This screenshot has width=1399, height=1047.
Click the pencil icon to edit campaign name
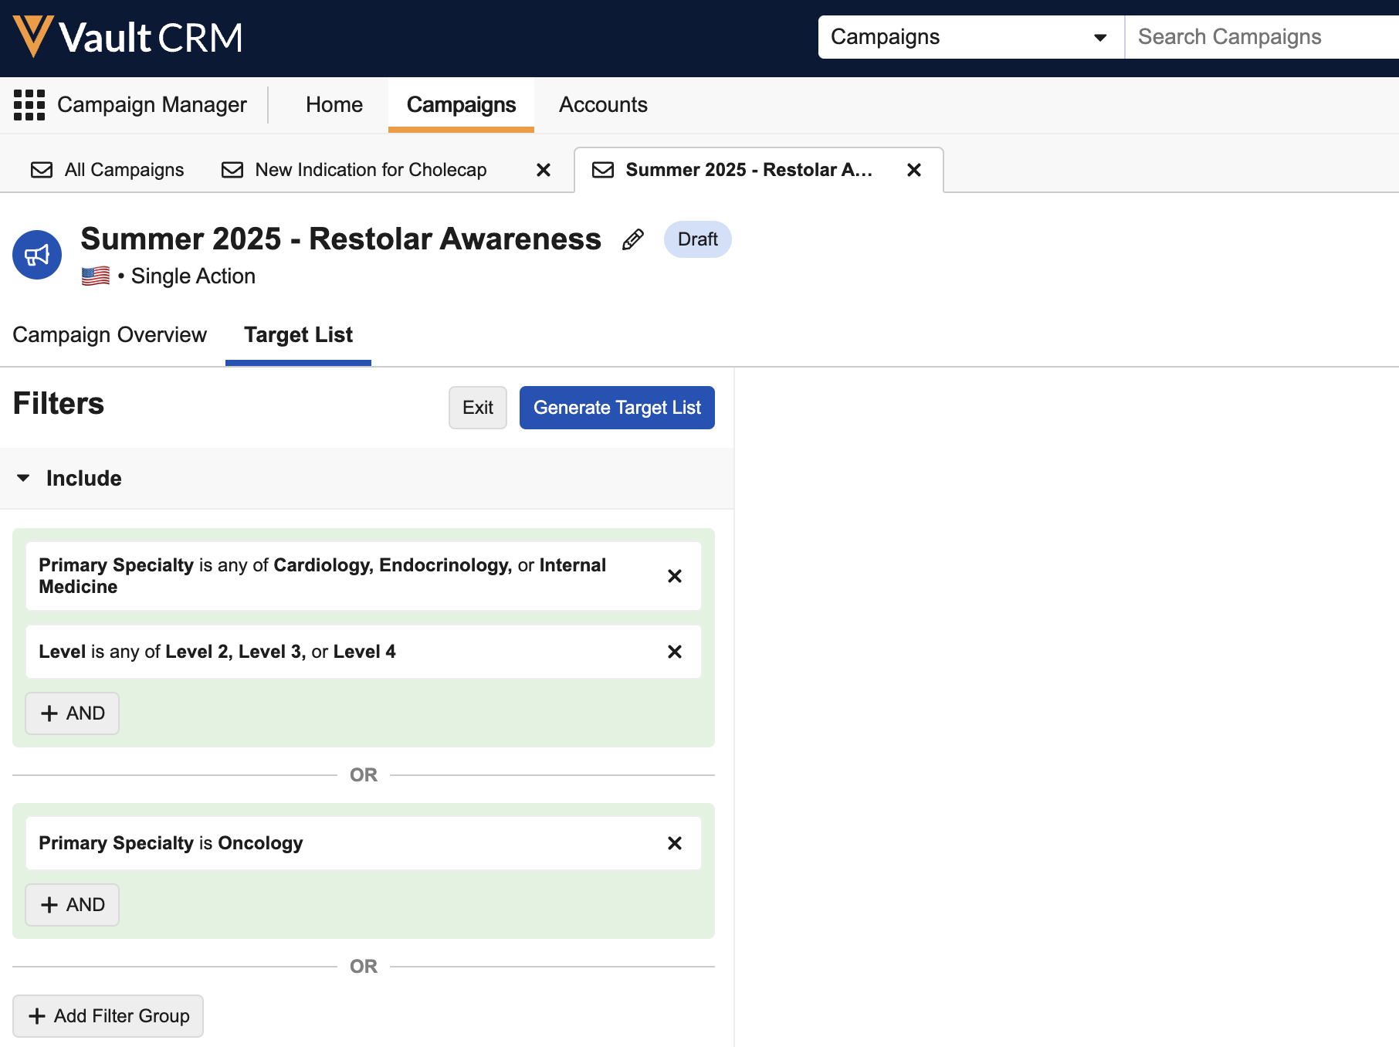click(x=632, y=240)
